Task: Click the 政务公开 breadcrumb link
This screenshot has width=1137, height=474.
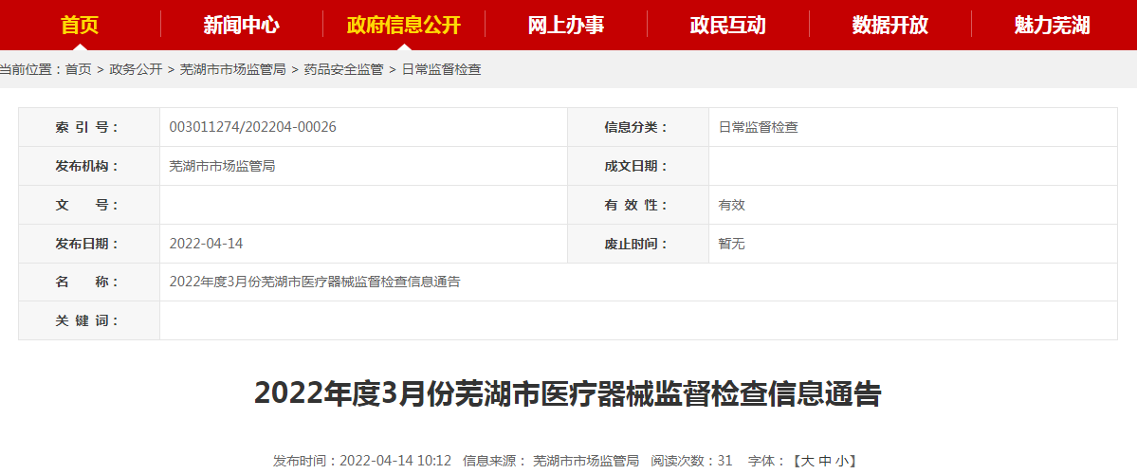Action: [x=136, y=69]
